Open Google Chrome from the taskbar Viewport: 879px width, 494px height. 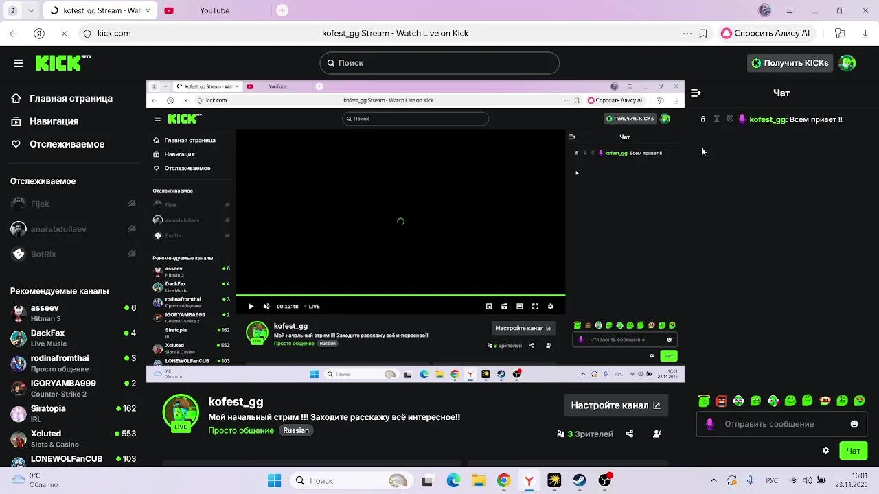[504, 480]
